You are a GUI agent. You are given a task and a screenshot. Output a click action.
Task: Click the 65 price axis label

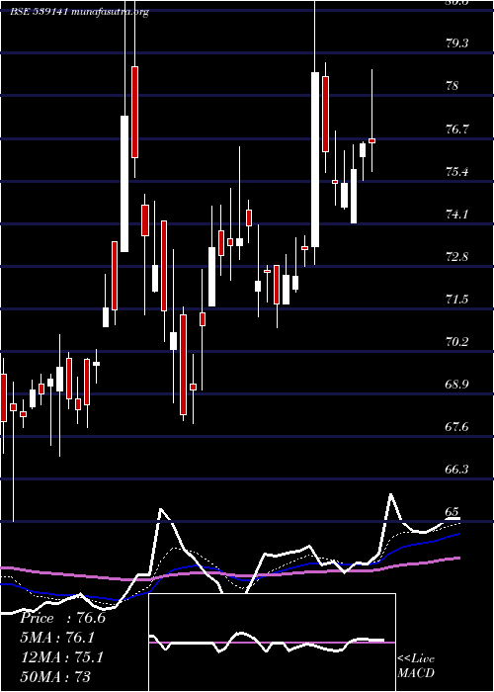tap(453, 512)
